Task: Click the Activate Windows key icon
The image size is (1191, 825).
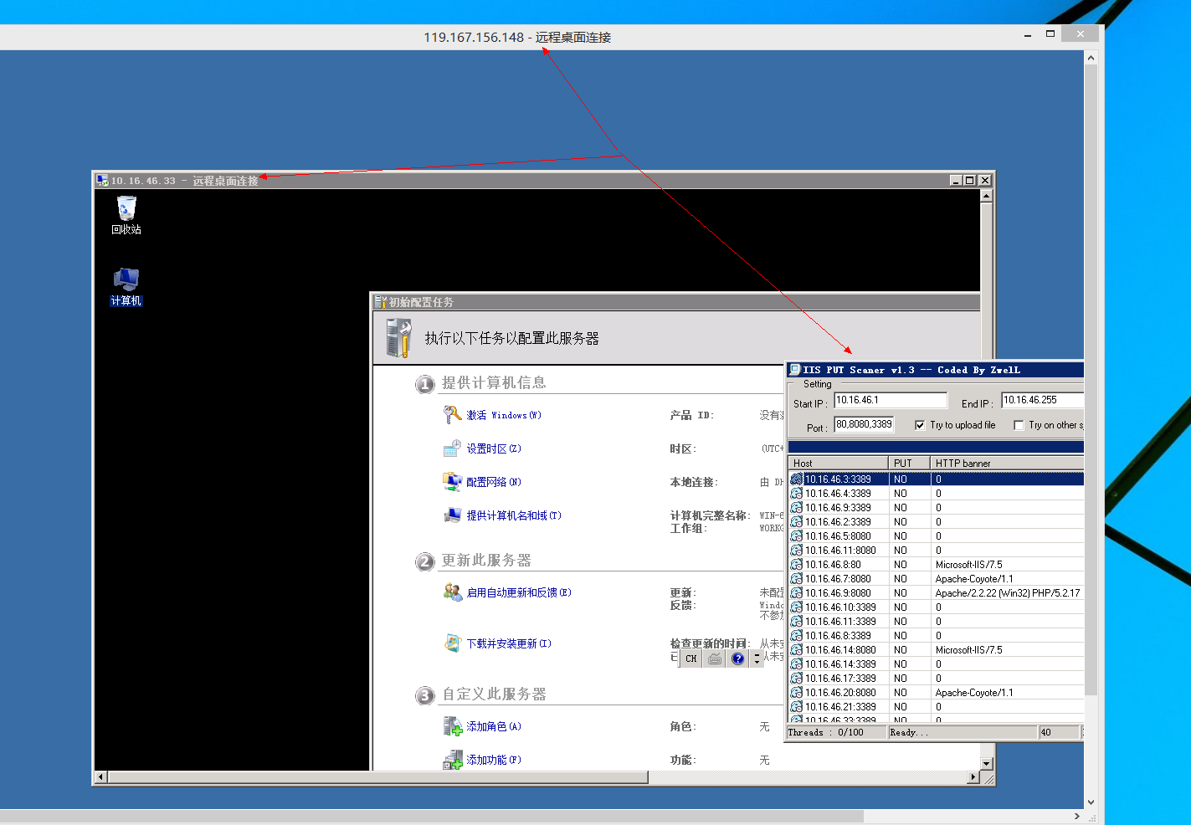Action: click(x=453, y=415)
